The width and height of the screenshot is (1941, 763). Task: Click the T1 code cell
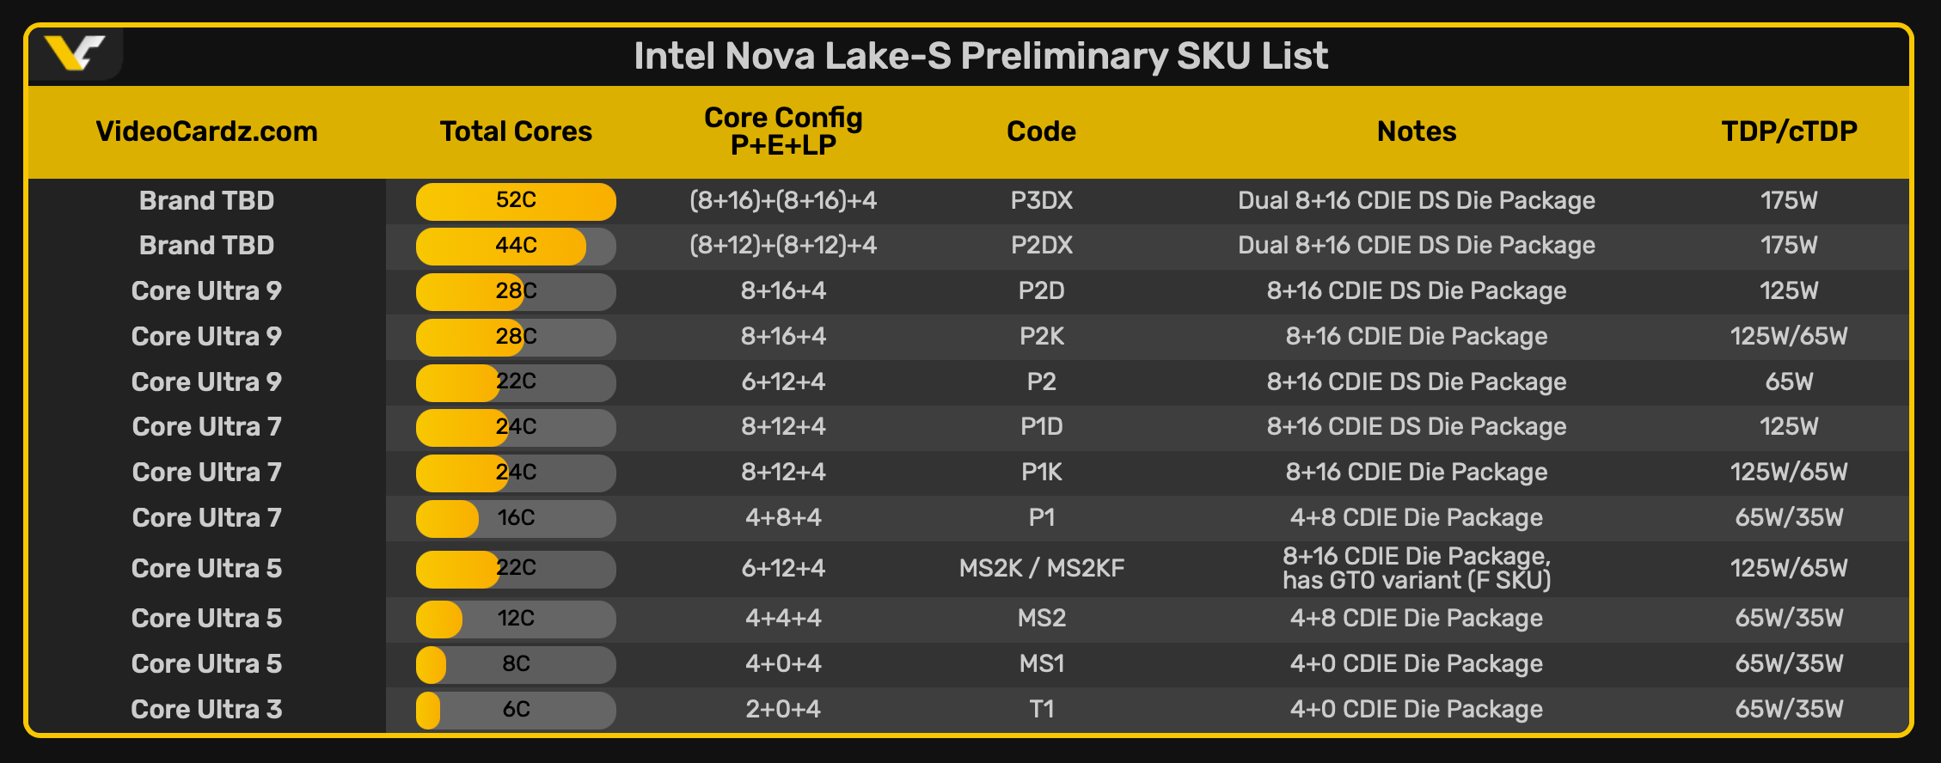[1041, 710]
